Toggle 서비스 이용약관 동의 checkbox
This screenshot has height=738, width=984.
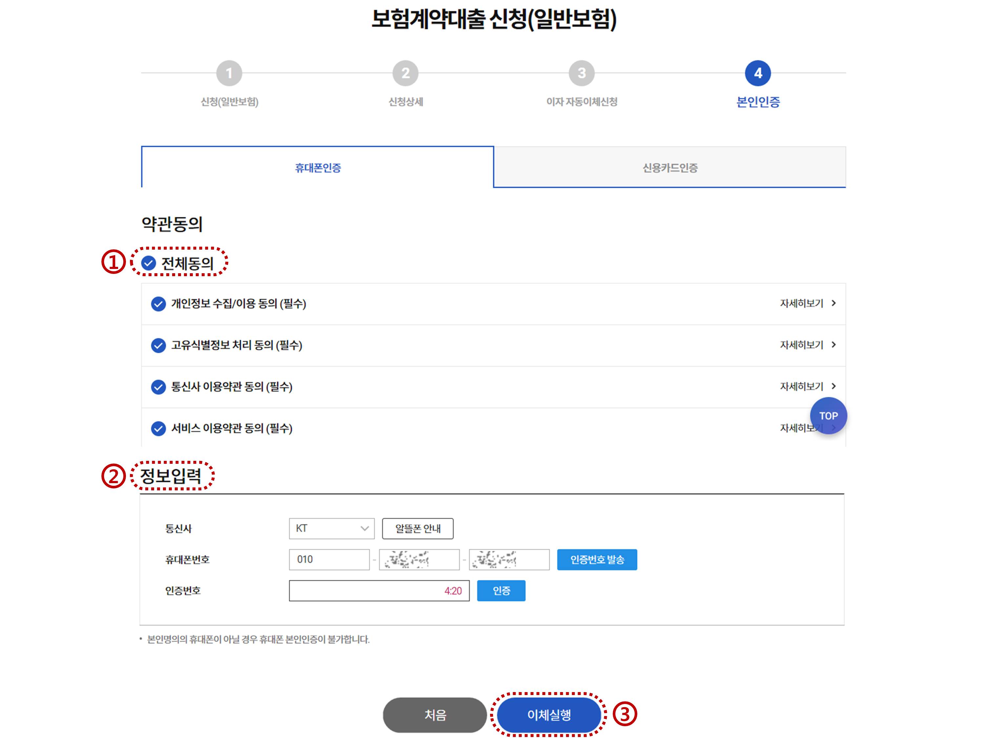tap(158, 428)
